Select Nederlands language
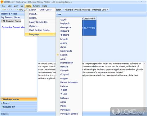The image size is (147, 116). (69, 51)
